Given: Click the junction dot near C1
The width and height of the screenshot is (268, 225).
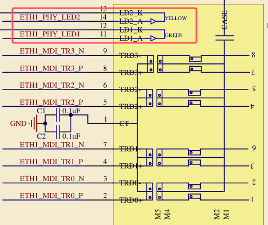Looking at the screenshot, I should 71,115.
